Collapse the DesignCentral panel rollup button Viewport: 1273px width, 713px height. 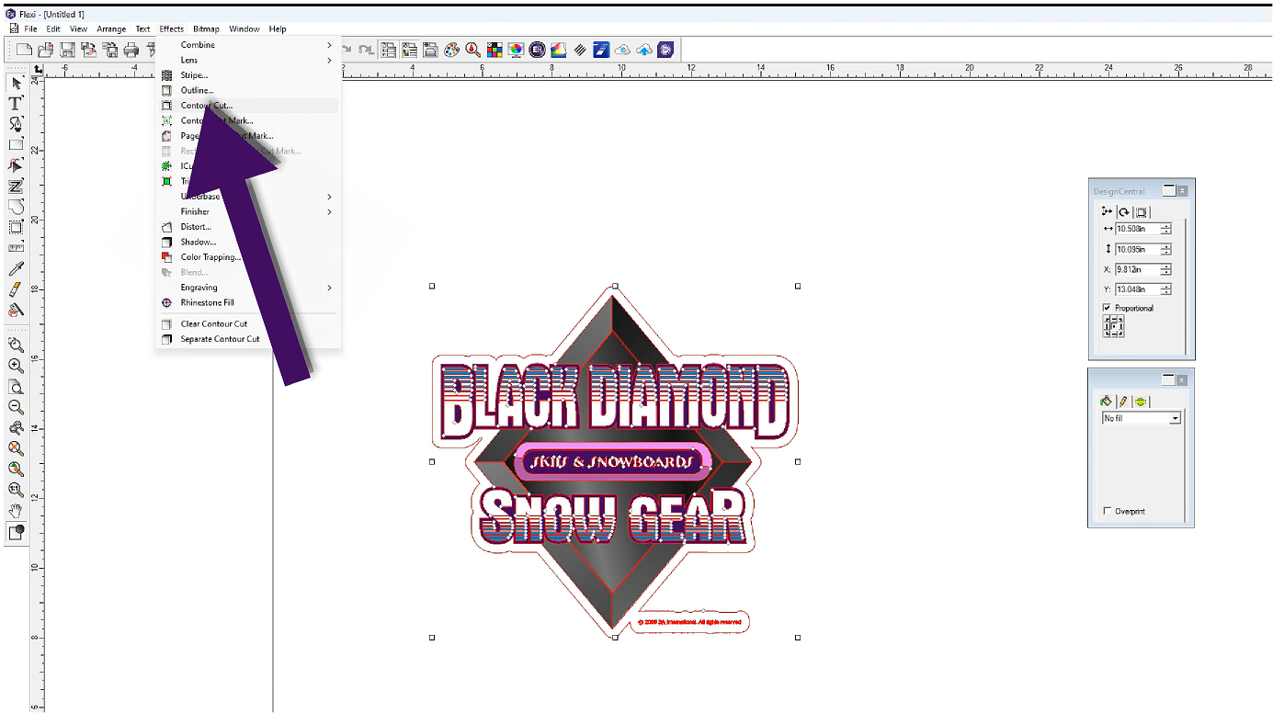(1169, 190)
